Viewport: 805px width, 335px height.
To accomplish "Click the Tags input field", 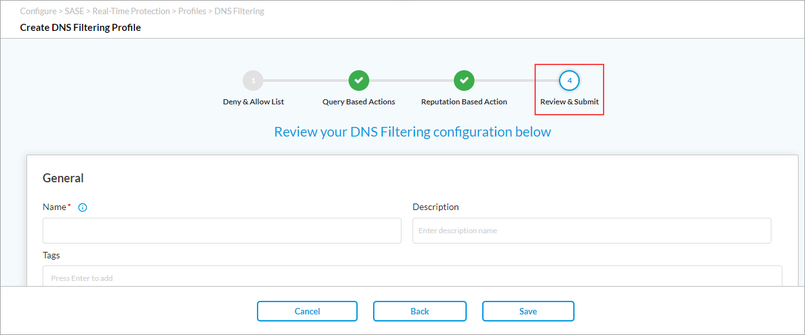I will (412, 277).
